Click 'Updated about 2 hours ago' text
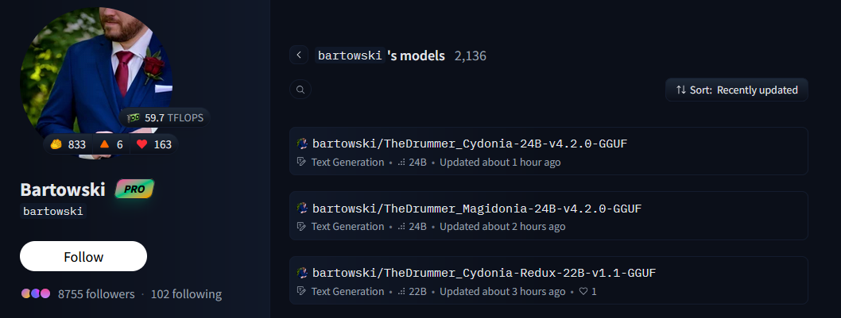Screen dimensions: 841x318 (x=502, y=227)
